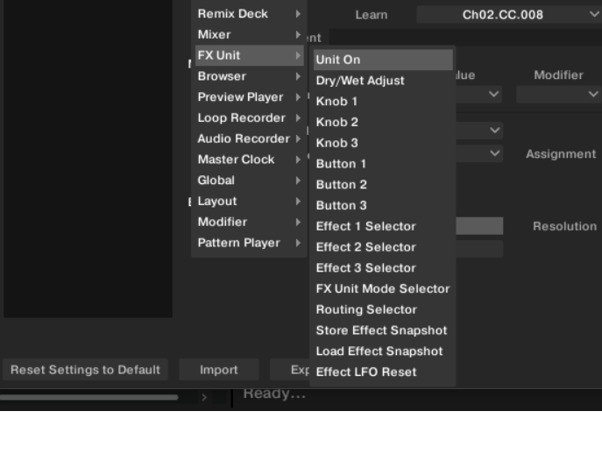Open the Preview Player submenu
Screen dimensions: 602x461
pos(249,96)
